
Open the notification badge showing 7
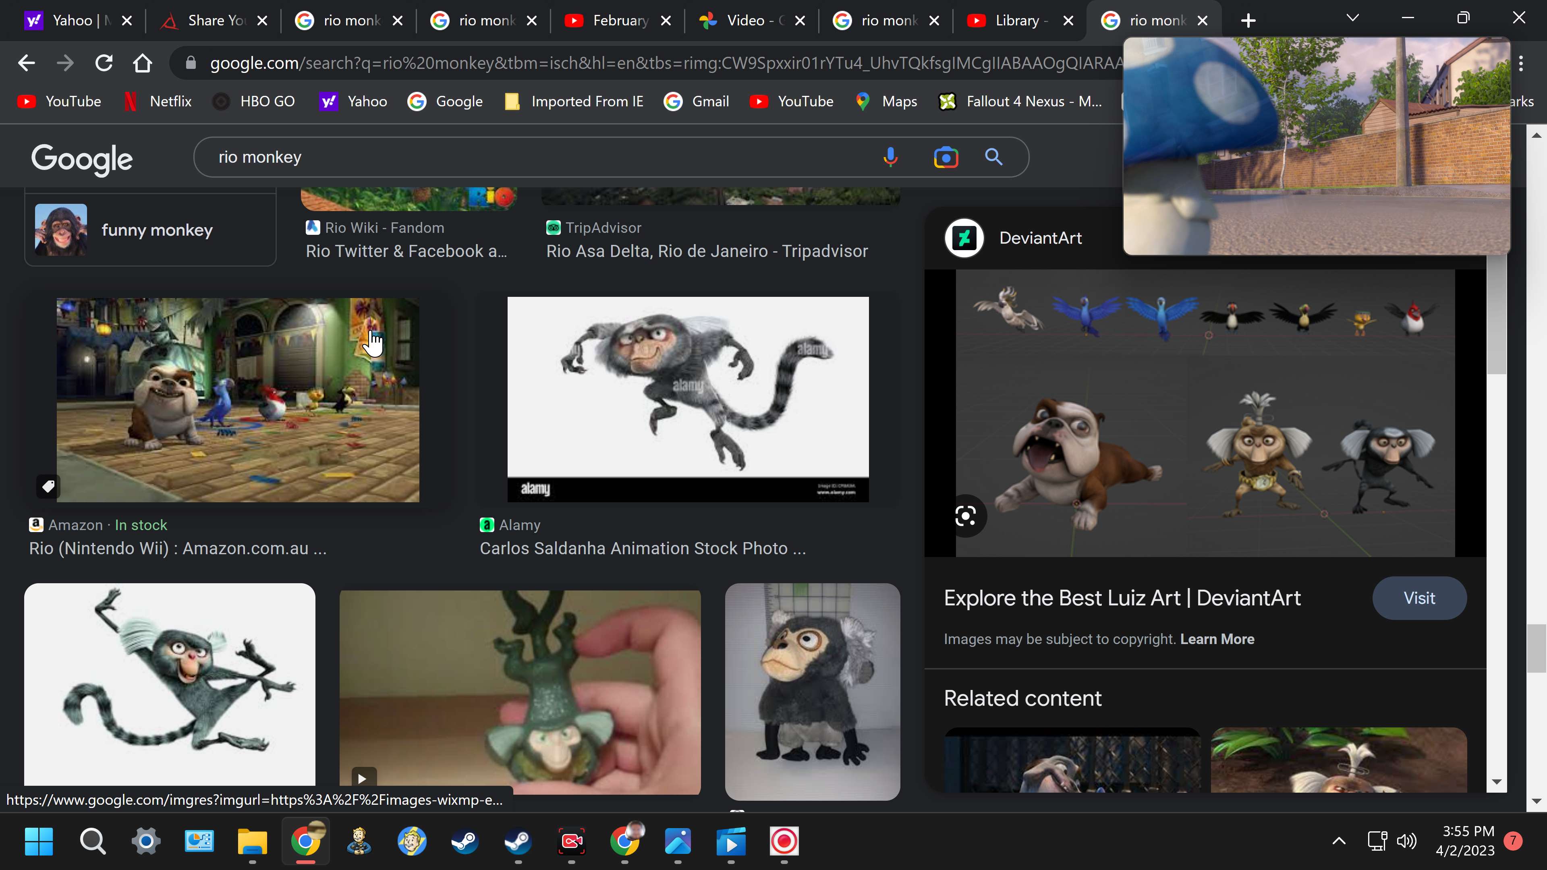click(1513, 841)
